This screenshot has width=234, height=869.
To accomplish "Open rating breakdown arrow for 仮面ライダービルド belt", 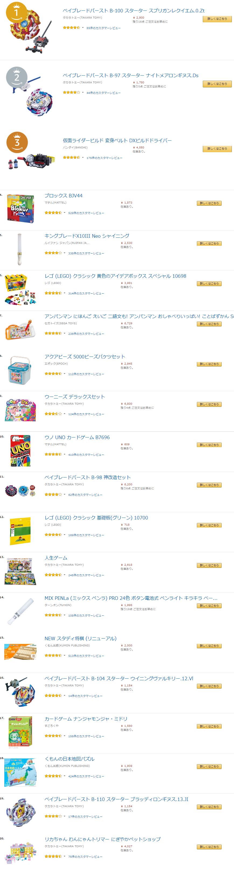I will click(x=83, y=158).
